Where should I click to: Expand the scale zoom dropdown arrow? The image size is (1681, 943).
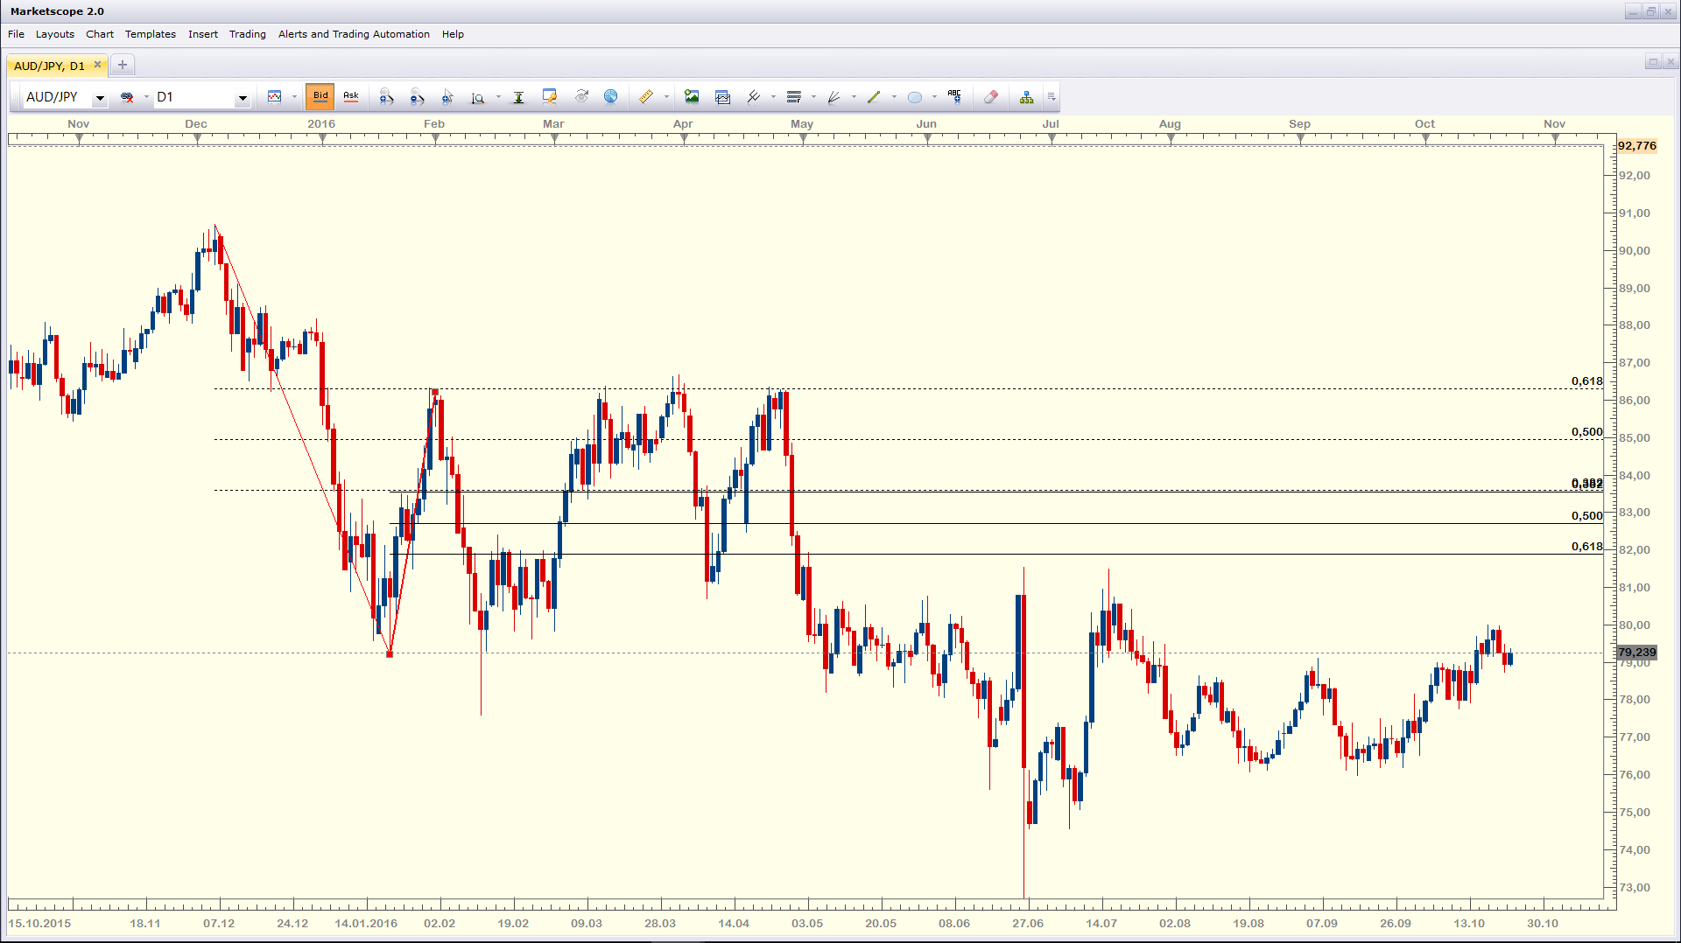point(498,97)
